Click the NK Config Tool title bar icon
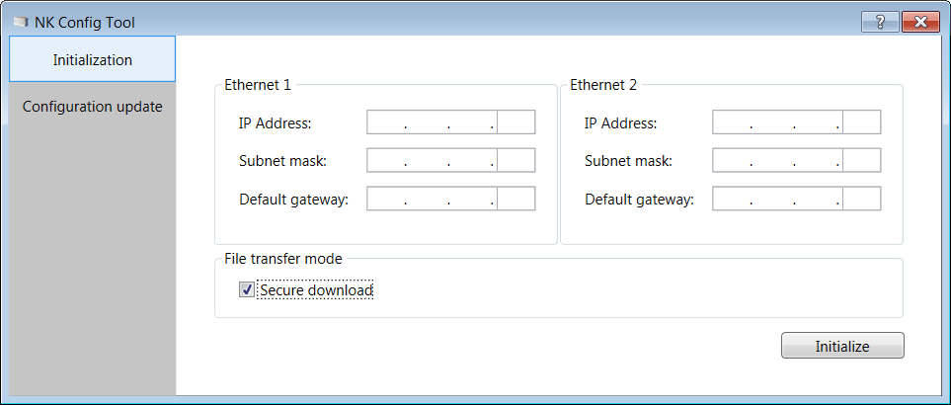951x405 pixels. [21, 22]
